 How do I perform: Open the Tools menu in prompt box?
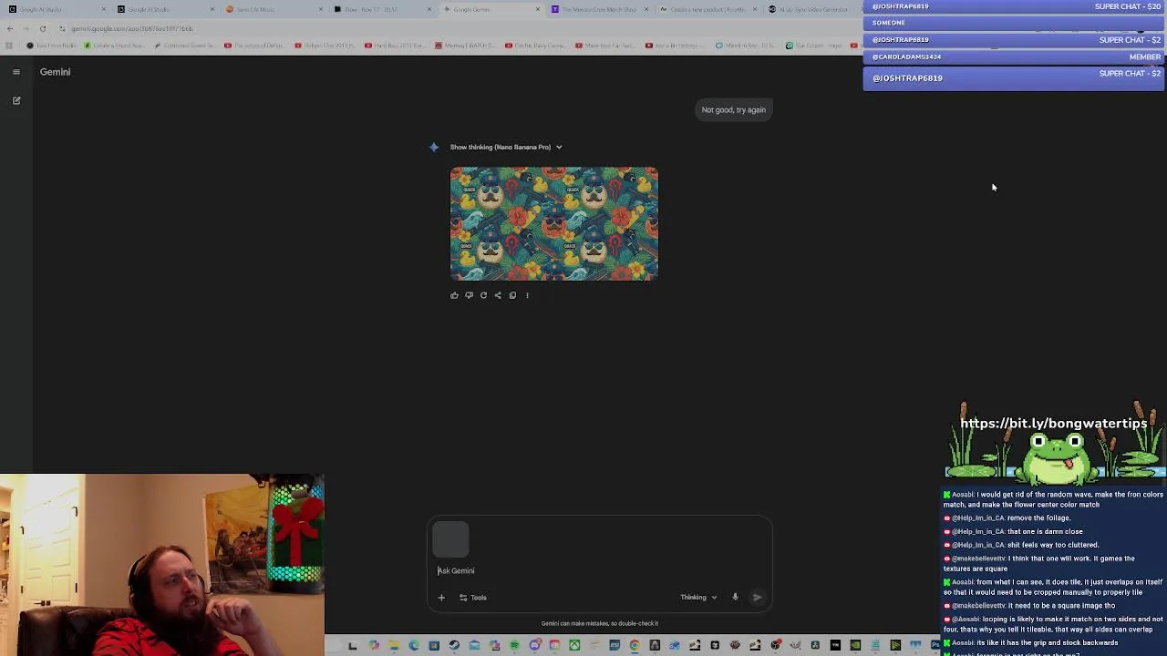[x=472, y=598]
